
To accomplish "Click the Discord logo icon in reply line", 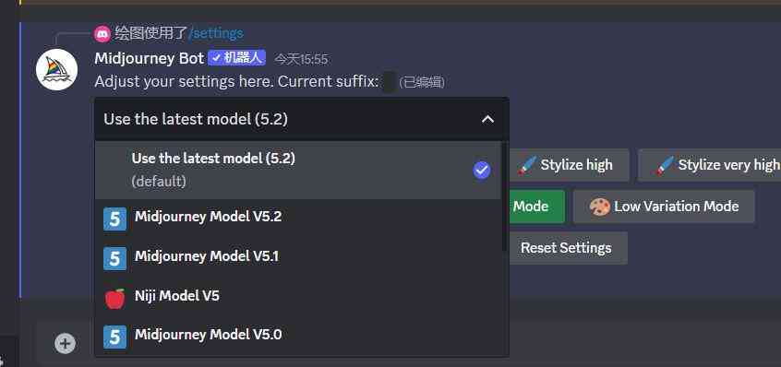I will tap(102, 34).
